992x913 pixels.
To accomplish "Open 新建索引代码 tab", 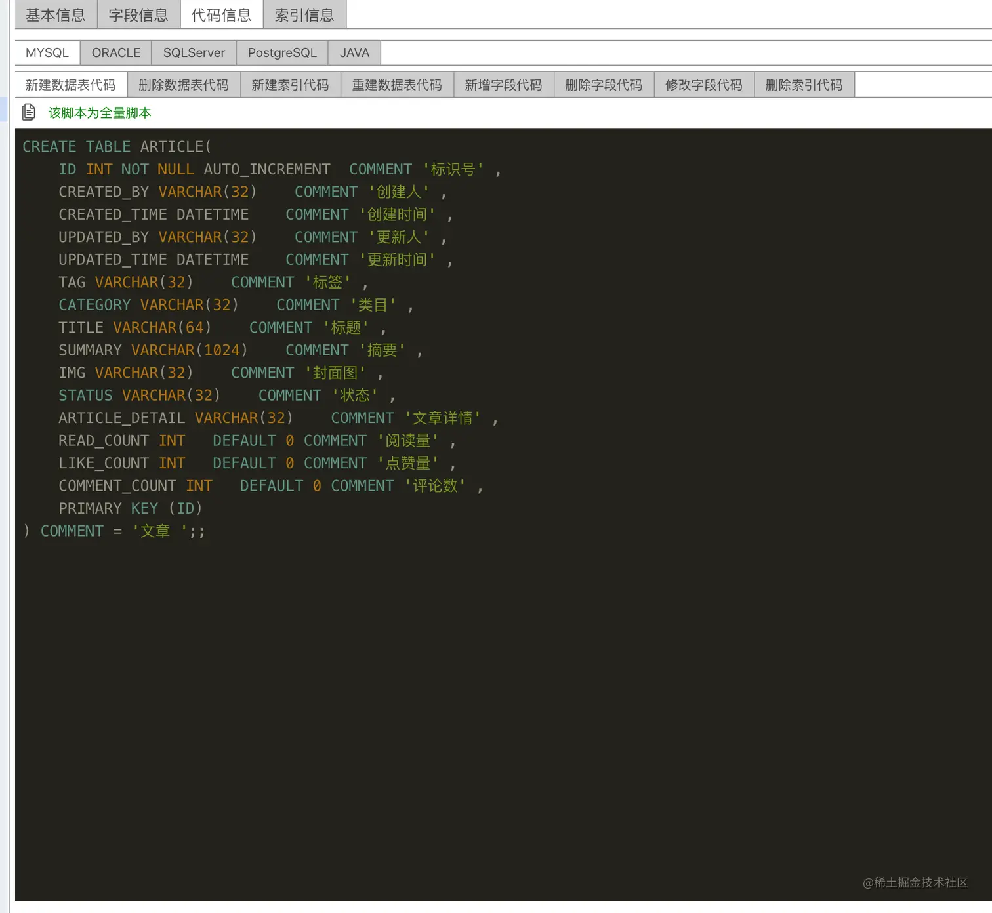I will click(291, 85).
